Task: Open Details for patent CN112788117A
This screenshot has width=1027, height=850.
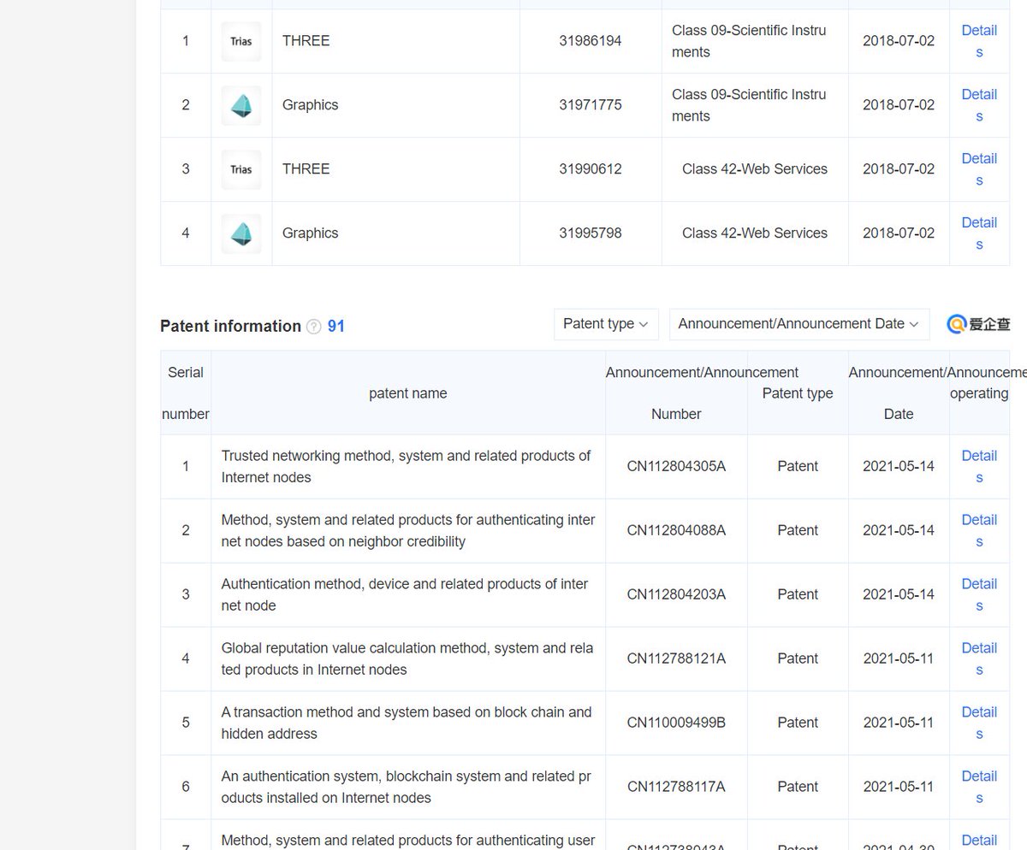Action: pos(979,788)
